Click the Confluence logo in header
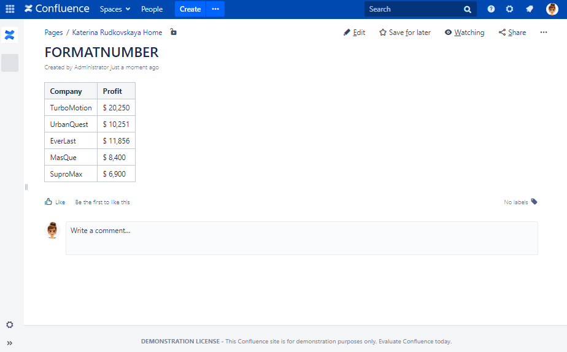Image resolution: width=567 pixels, height=352 pixels. point(57,9)
